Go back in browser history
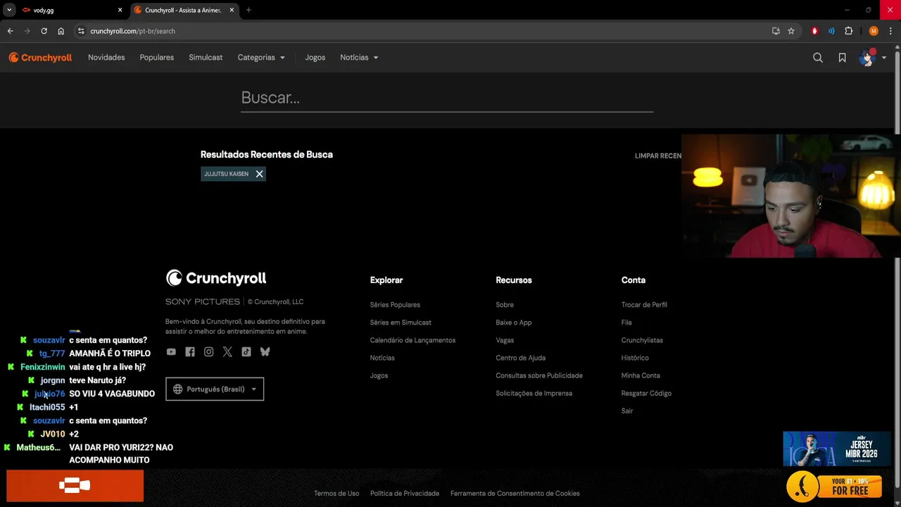 [10, 31]
